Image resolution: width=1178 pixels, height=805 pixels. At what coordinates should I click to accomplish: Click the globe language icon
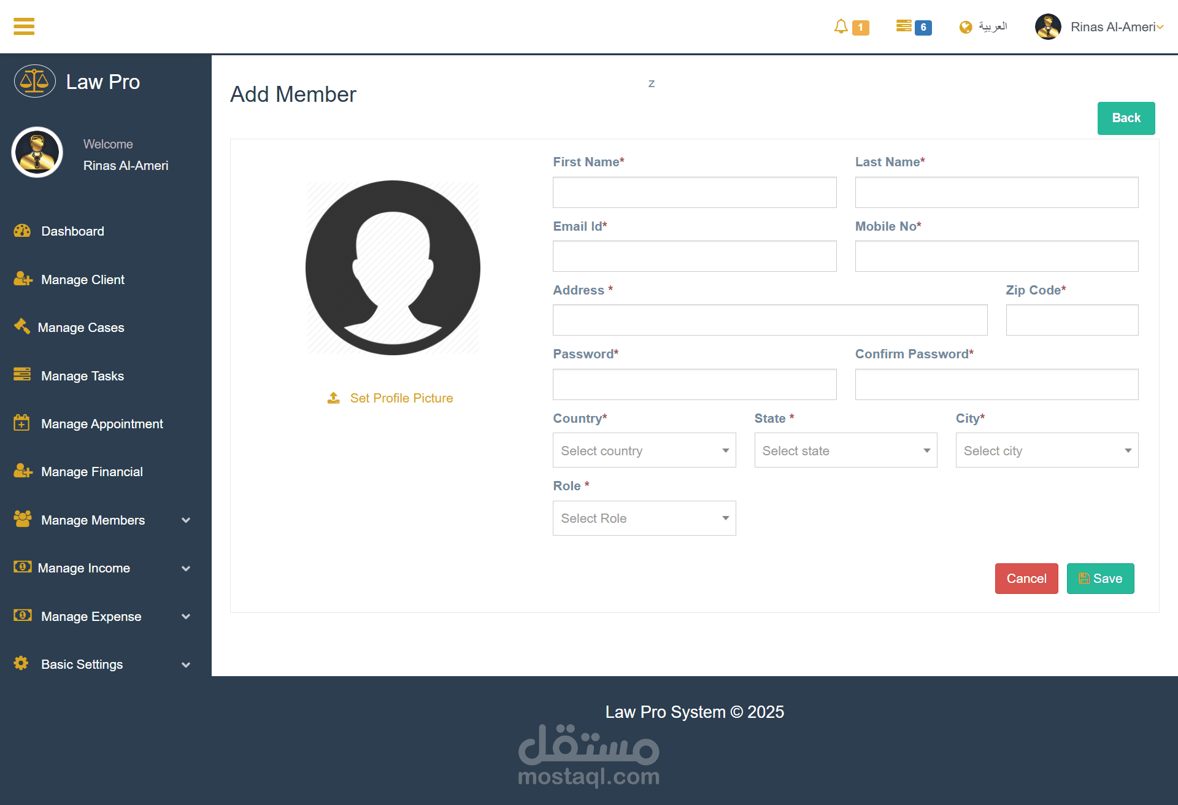pyautogui.click(x=966, y=27)
